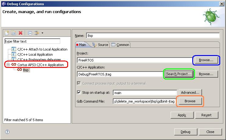This screenshot has height=140, width=226.
Task: Click the Cortus APS3 C/C++ Application icon
Action: 14,65
